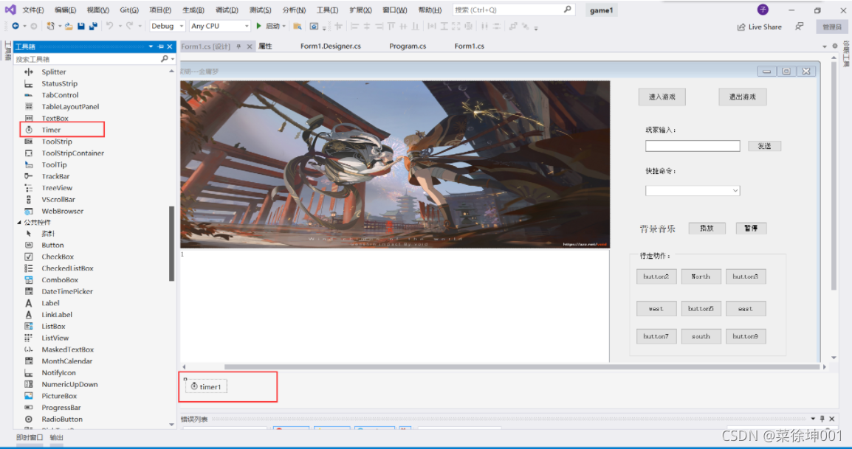Choose the Label control icon
This screenshot has width=852, height=449.
29,303
